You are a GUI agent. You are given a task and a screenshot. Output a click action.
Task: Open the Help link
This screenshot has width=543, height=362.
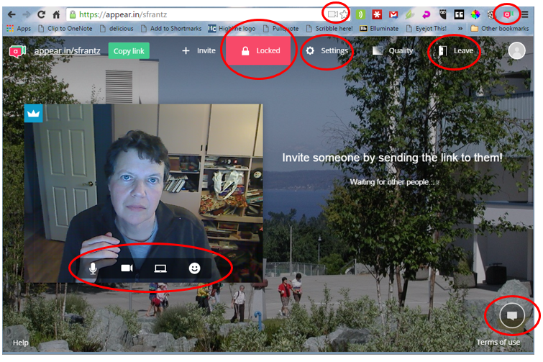click(20, 343)
